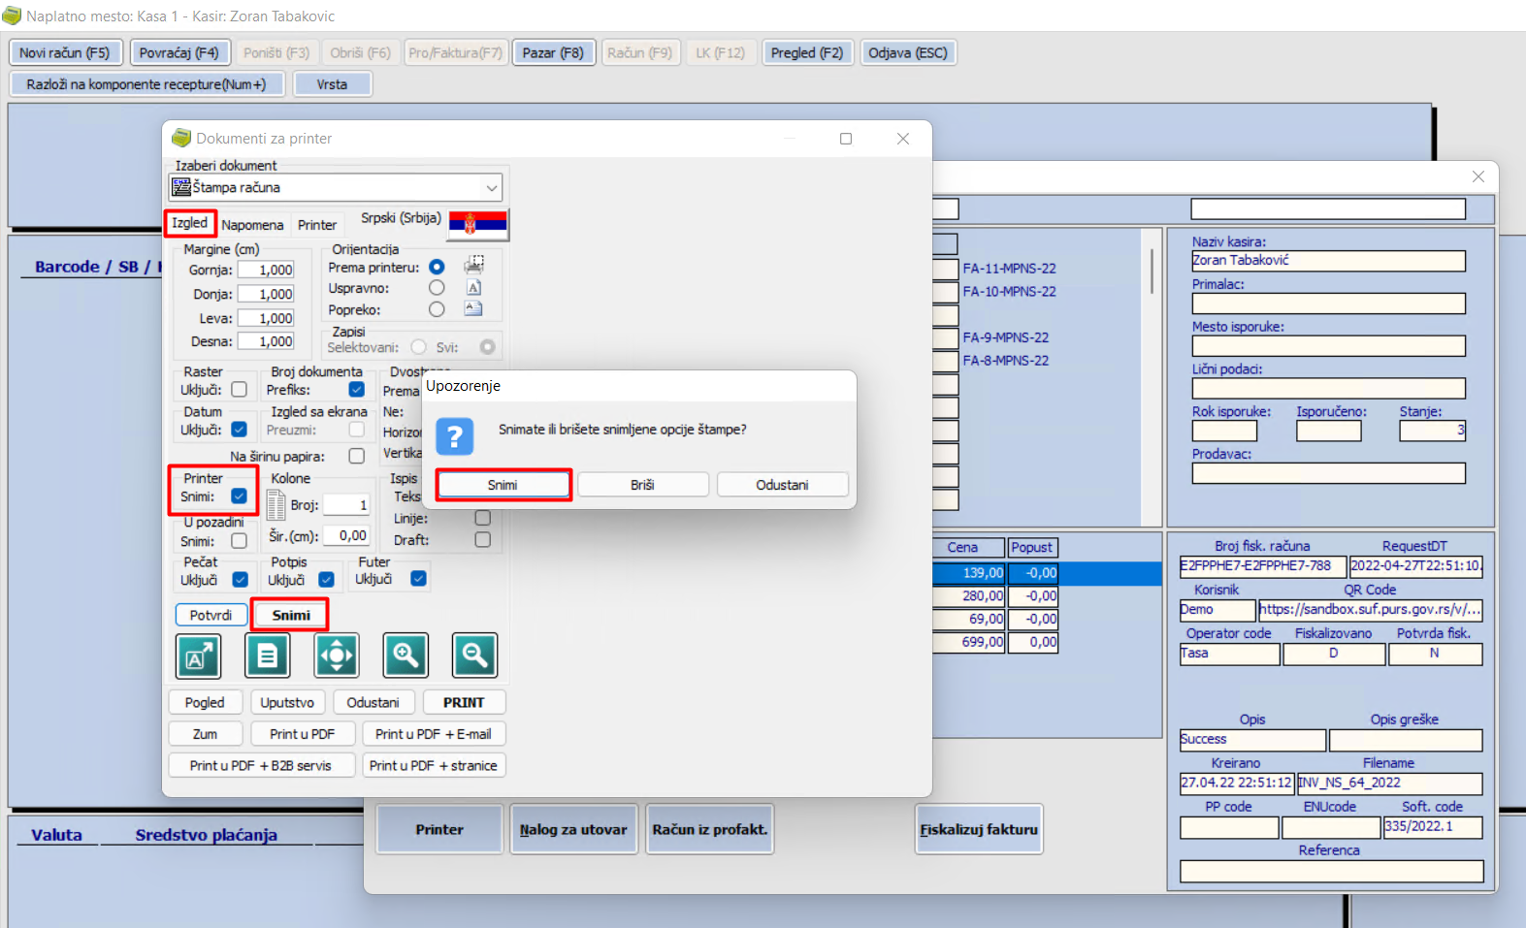Toggle the Futer Uključi checkbox
This screenshot has height=928, width=1526.
point(419,579)
